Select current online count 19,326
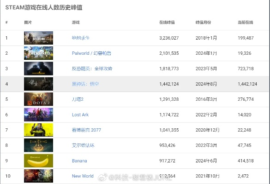 point(245,53)
